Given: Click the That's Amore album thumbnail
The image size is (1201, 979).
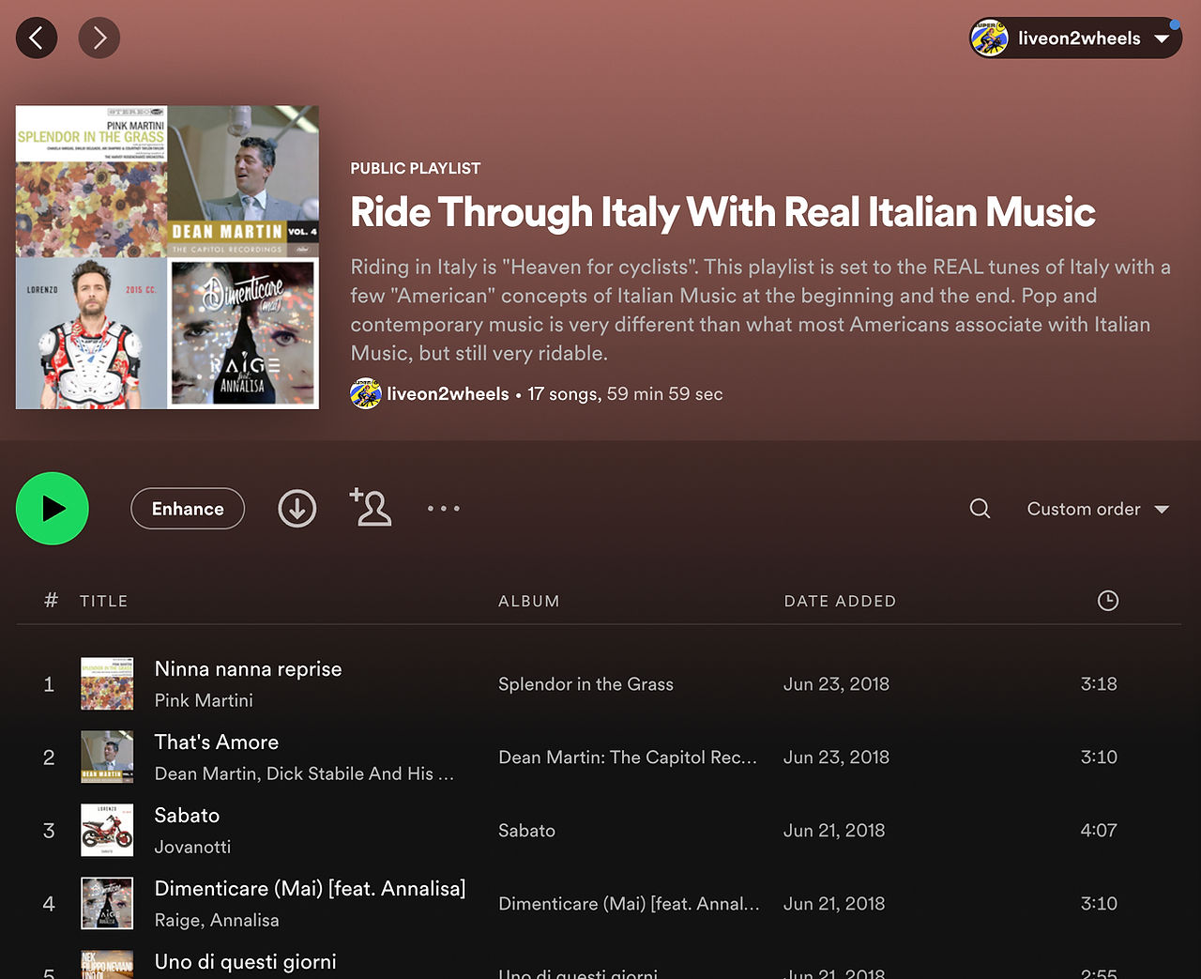Looking at the screenshot, I should (107, 757).
